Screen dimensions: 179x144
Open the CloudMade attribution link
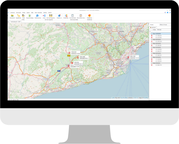pos(146,98)
